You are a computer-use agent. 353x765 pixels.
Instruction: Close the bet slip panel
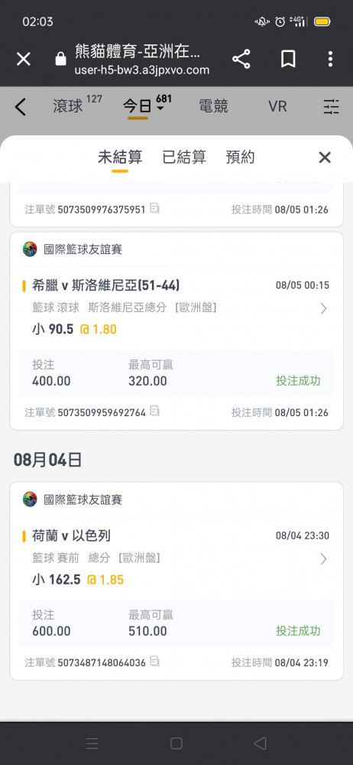click(325, 157)
